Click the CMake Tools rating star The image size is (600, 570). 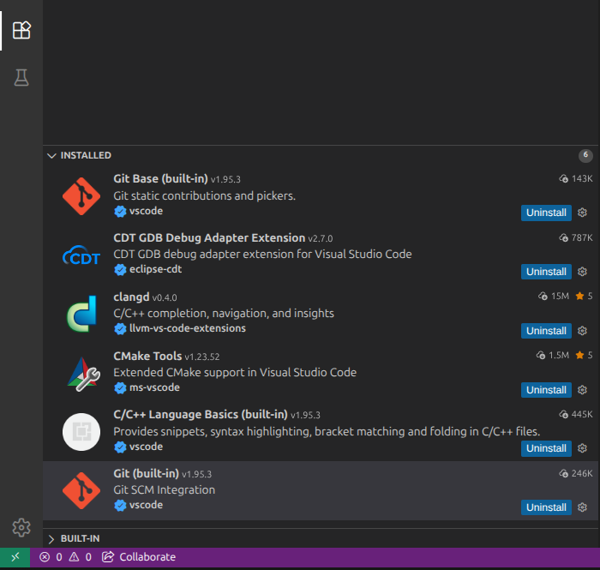579,356
